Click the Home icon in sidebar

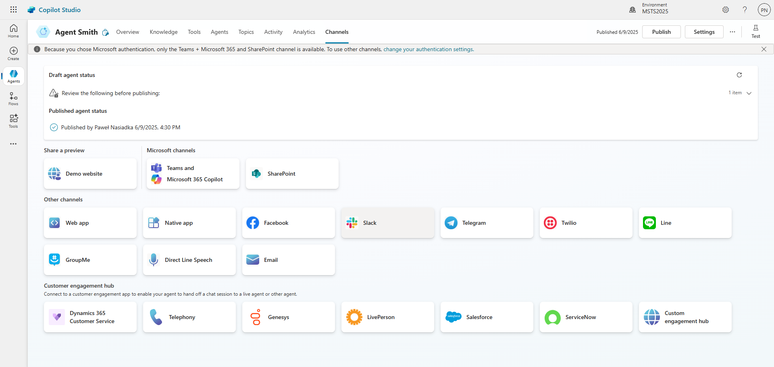click(x=13, y=31)
